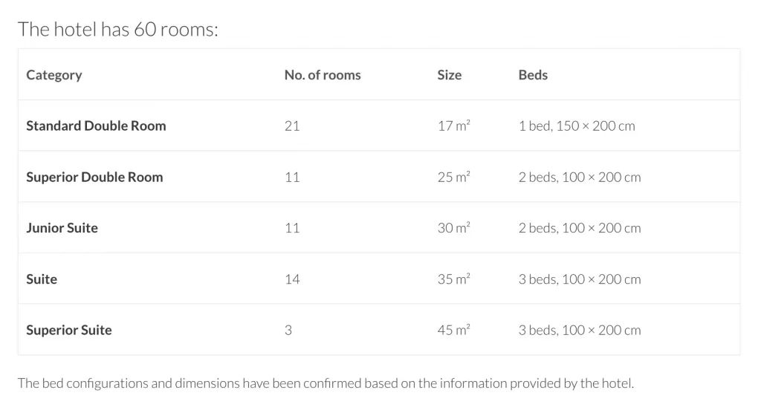Click the No. of rooms header
The height and width of the screenshot is (413, 761).
(323, 75)
